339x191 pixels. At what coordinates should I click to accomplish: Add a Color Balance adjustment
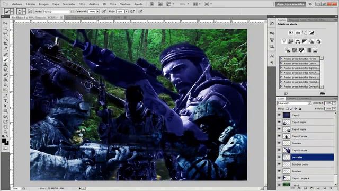[x=298, y=41]
